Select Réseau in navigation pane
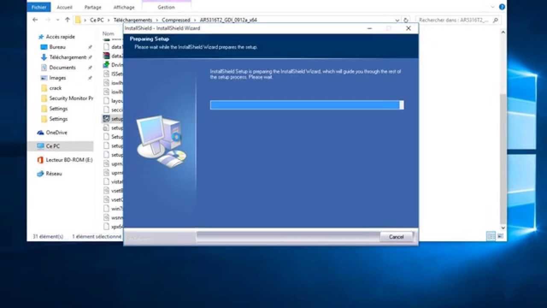 coord(54,174)
